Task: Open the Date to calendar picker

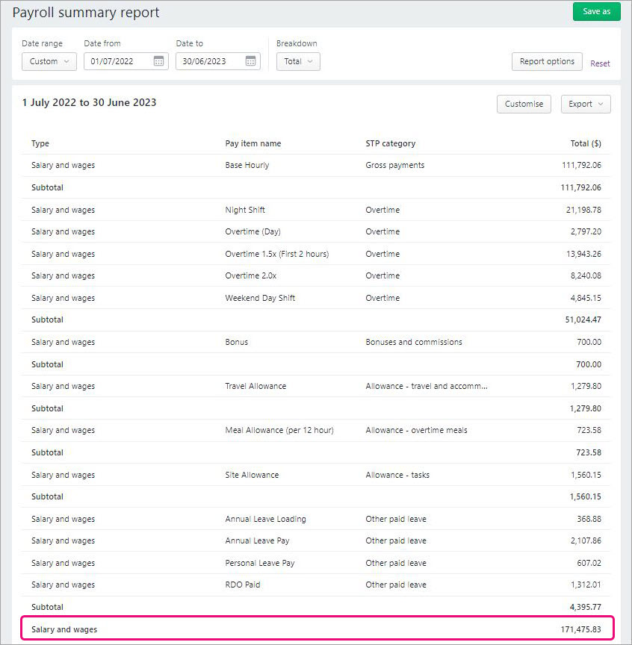Action: [x=252, y=61]
